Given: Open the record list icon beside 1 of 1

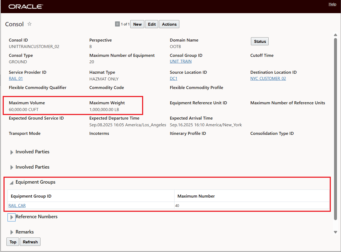Looking at the screenshot, I should (x=117, y=24).
